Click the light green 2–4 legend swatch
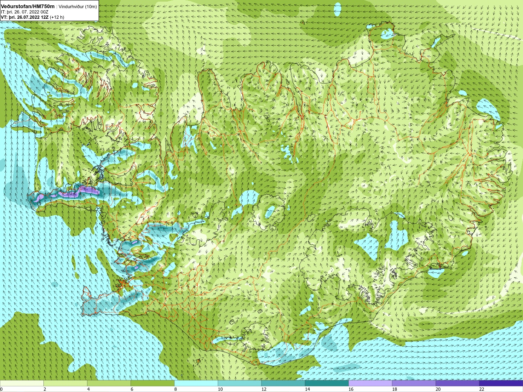Screen dimensions: 523x392 click(x=65, y=383)
